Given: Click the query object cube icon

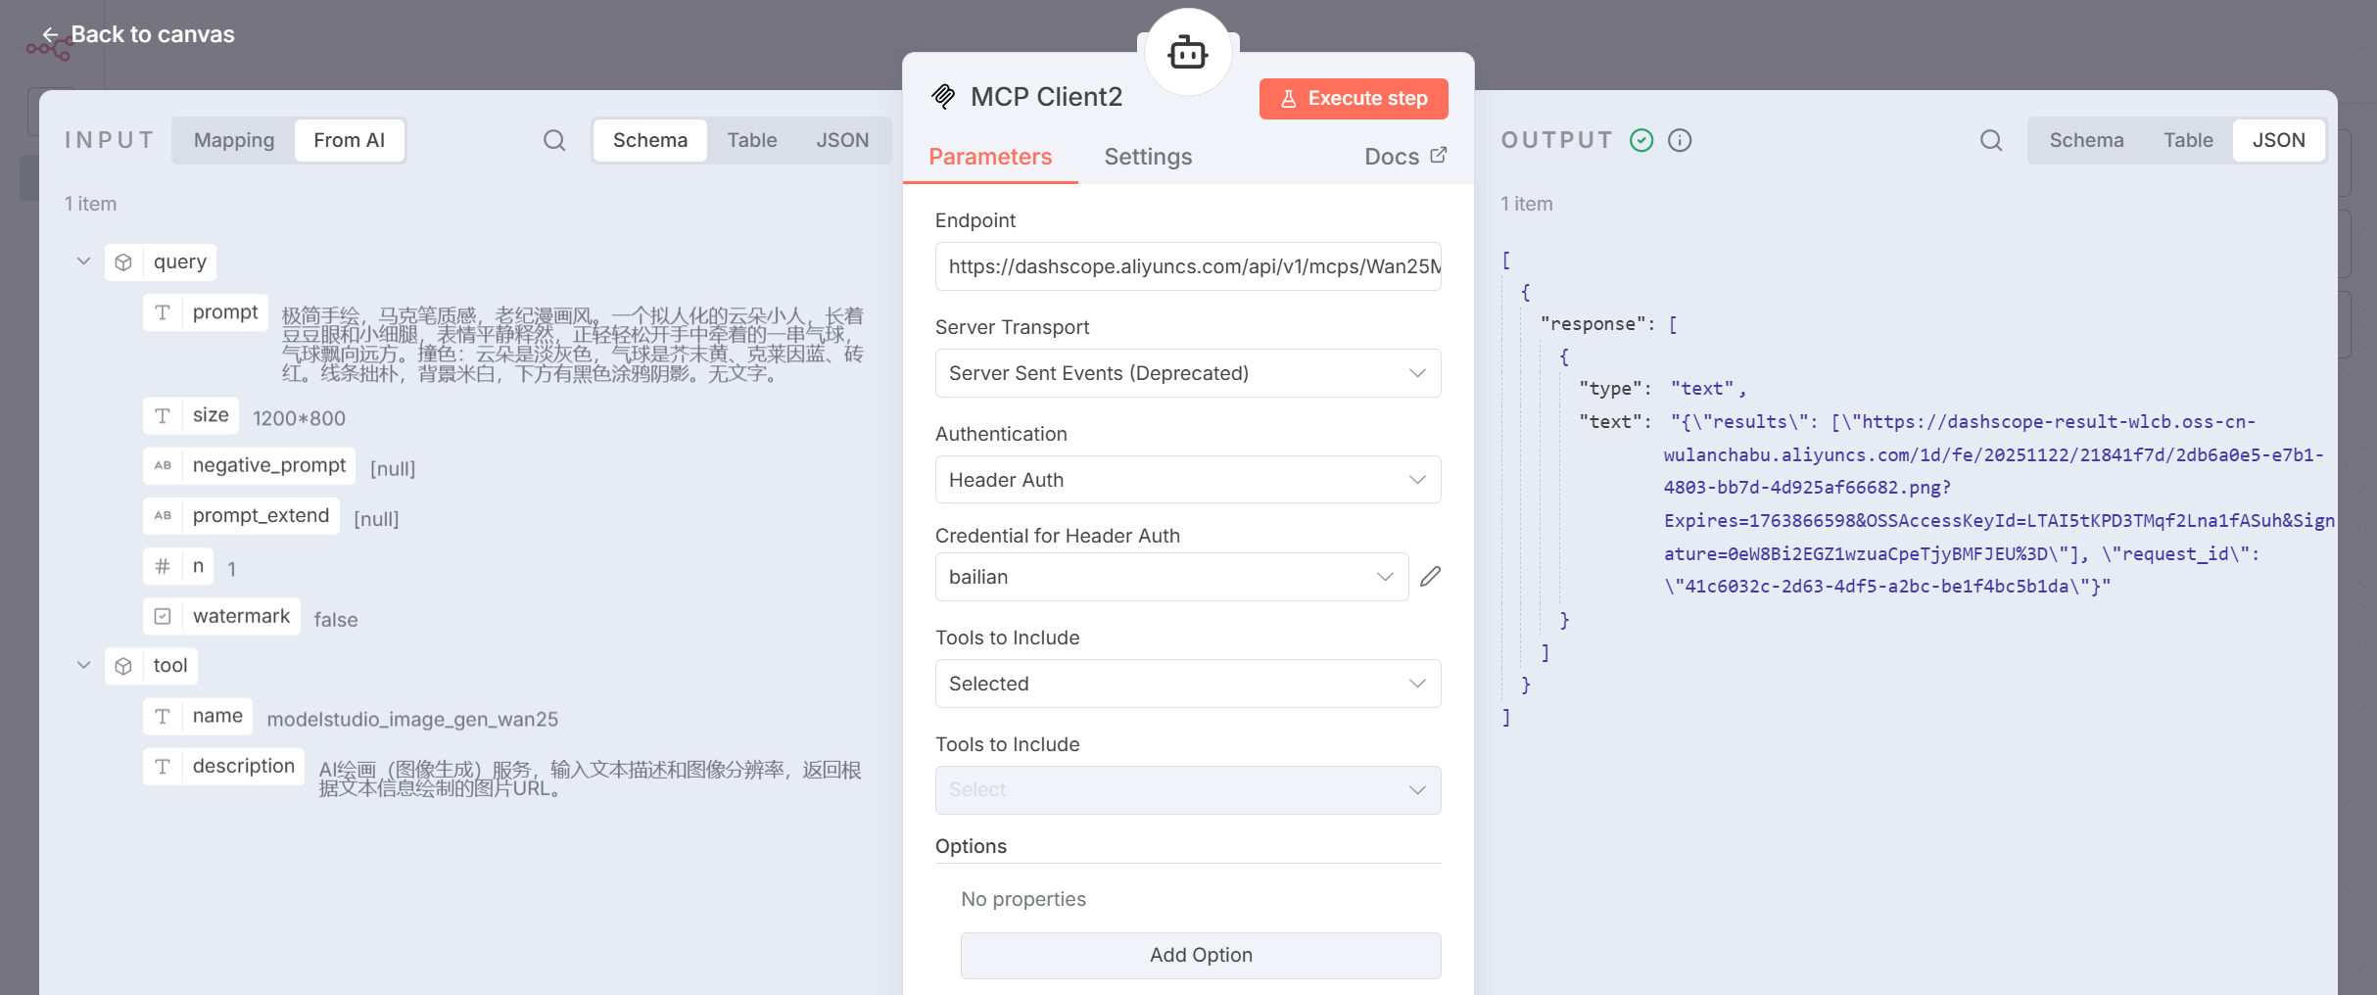Looking at the screenshot, I should 123,262.
